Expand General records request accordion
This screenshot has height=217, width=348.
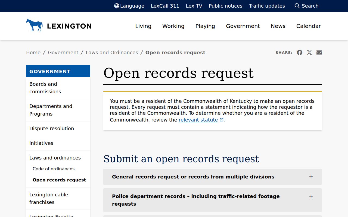[x=213, y=177]
